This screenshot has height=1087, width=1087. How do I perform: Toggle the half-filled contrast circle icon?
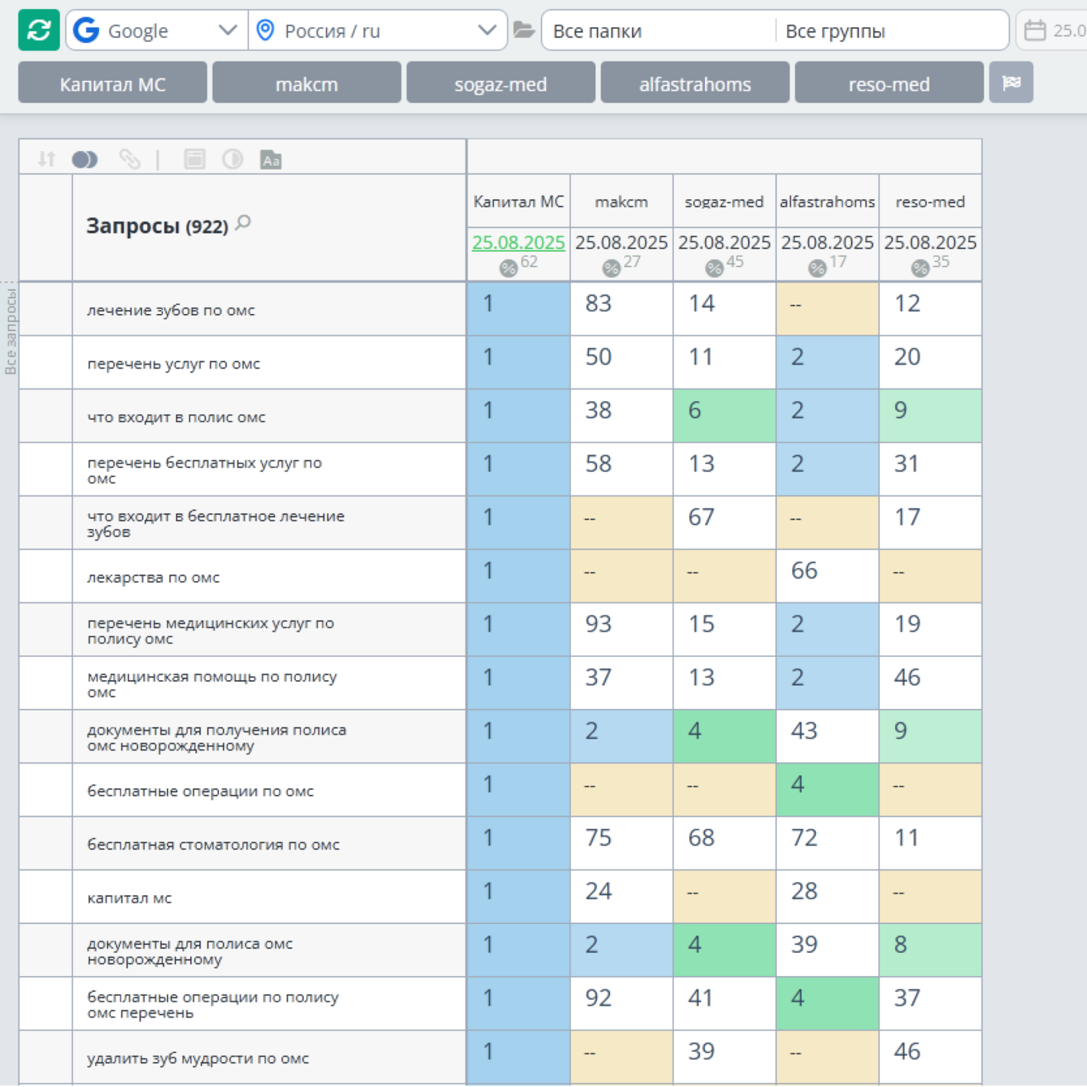(233, 159)
